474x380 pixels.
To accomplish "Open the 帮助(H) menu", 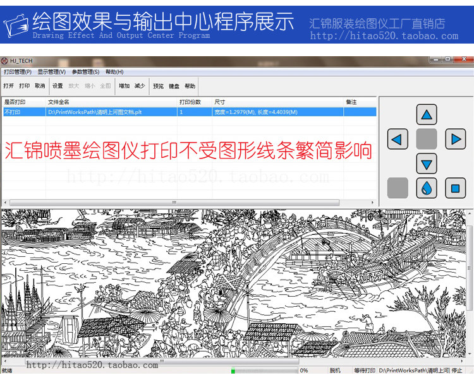I will coord(114,72).
